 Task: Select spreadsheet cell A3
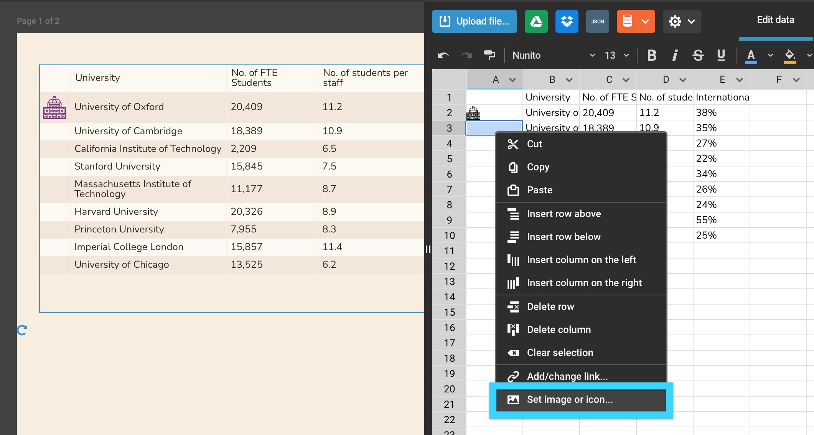click(x=494, y=128)
